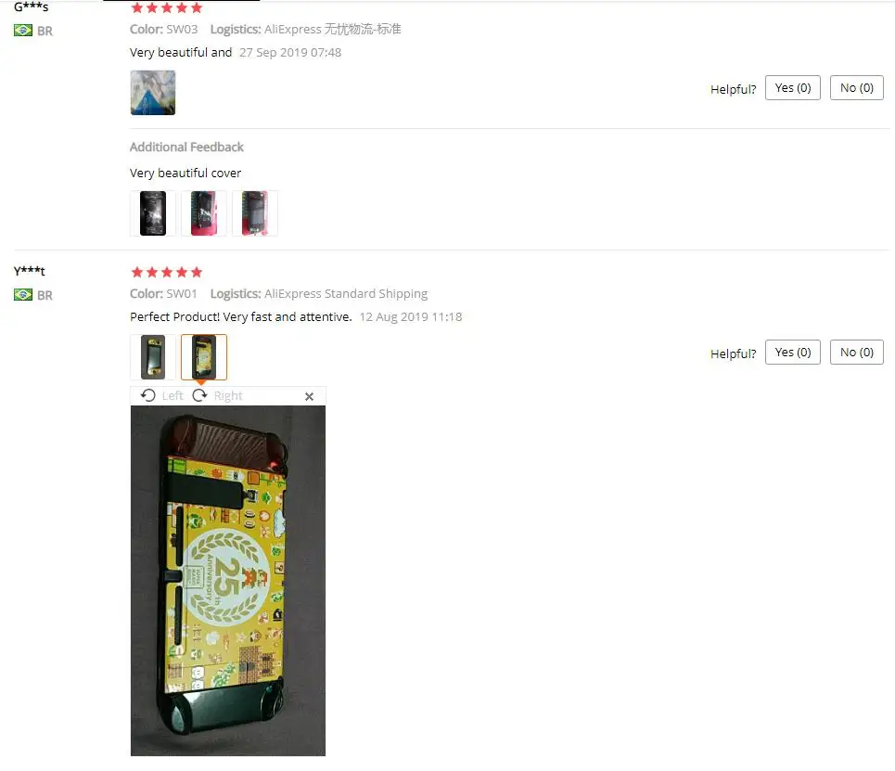The image size is (895, 771).
Task: Vote Yes (0) on Y***t review
Action: tap(793, 353)
